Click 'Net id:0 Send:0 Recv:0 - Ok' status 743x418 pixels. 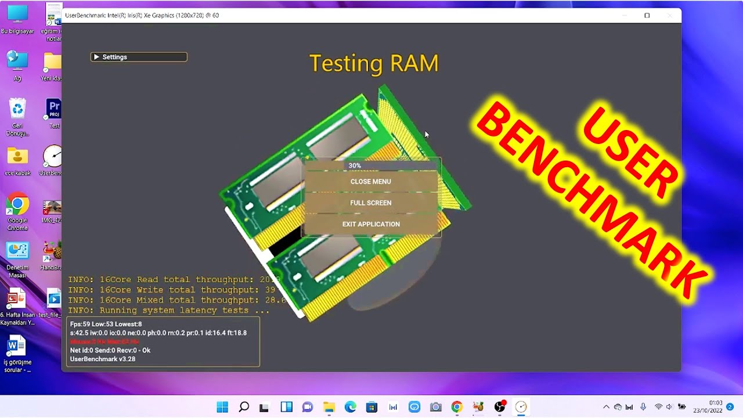pyautogui.click(x=110, y=350)
